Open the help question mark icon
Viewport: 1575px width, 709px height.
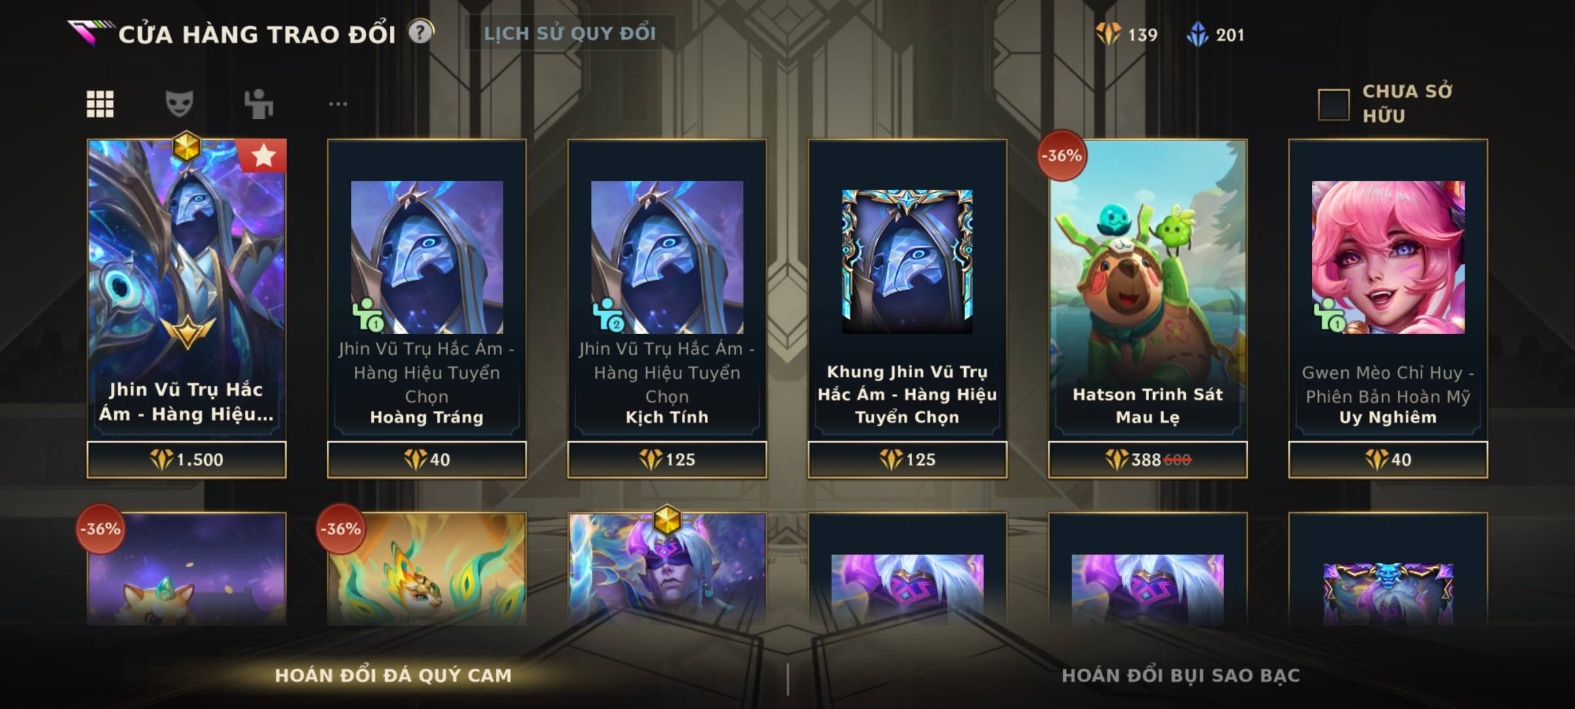[x=421, y=32]
